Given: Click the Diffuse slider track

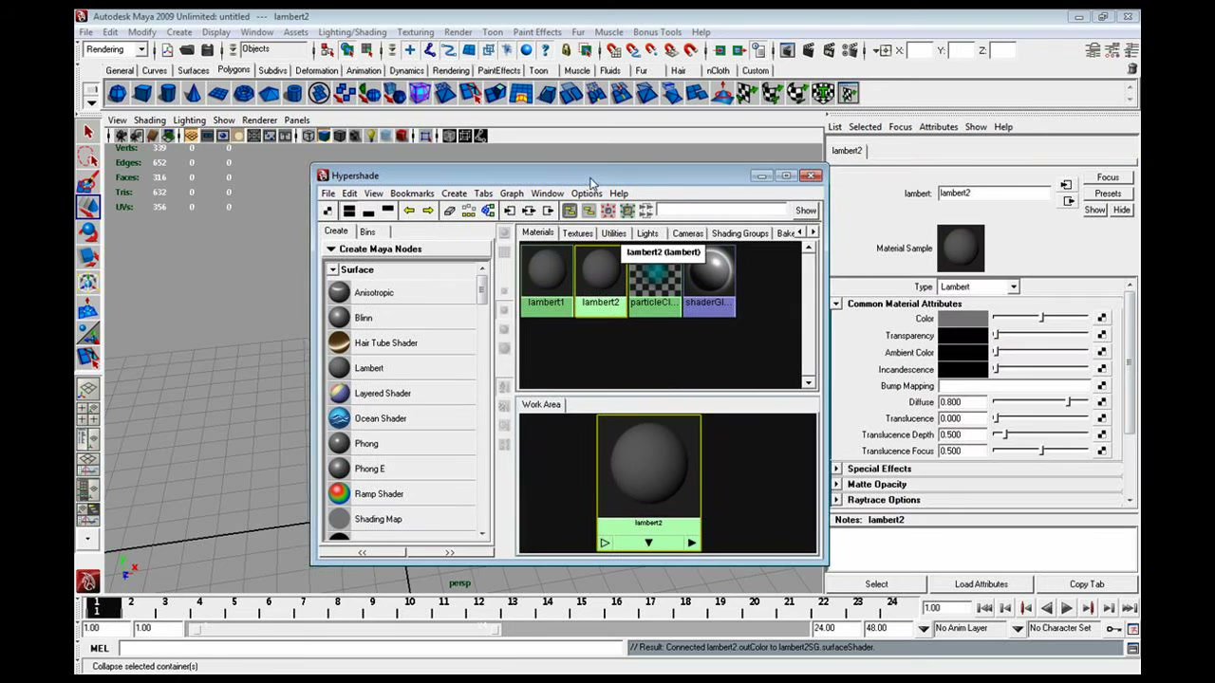Looking at the screenshot, I should 1039,402.
